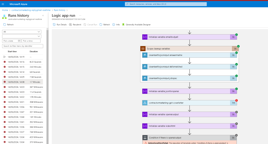The width and height of the screenshot is (268, 144).
Task: Expand the Initialize variable emailbodyall action
Action: coord(189,37)
